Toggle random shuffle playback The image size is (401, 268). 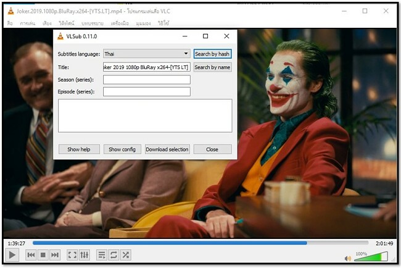click(126, 255)
